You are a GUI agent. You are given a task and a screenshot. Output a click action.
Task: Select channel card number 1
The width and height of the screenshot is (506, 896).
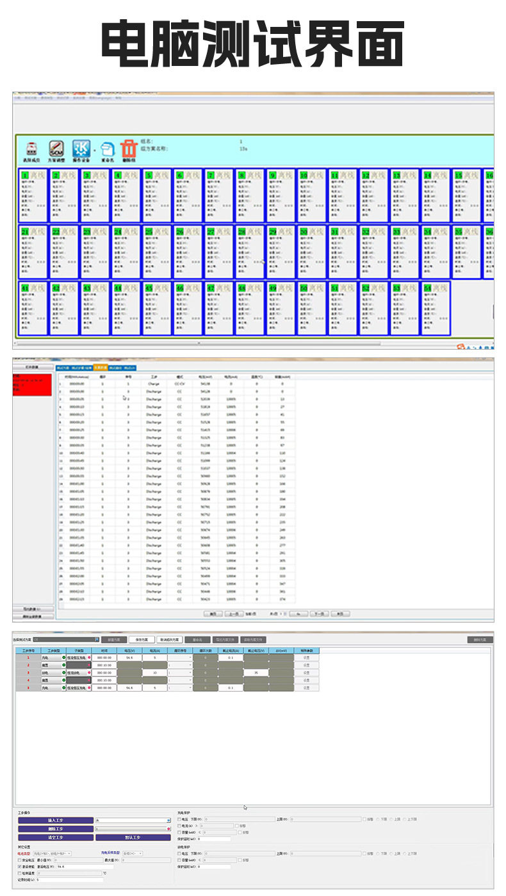[34, 196]
